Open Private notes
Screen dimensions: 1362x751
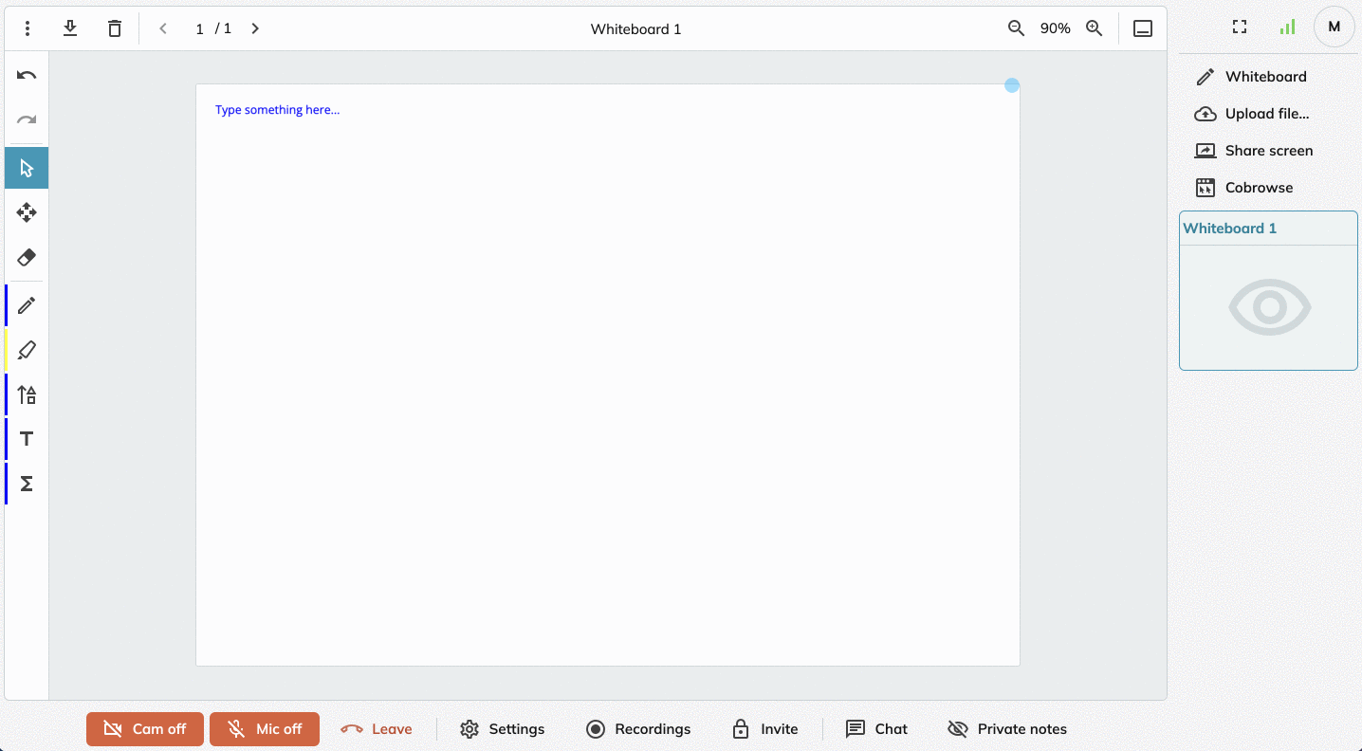point(1007,729)
